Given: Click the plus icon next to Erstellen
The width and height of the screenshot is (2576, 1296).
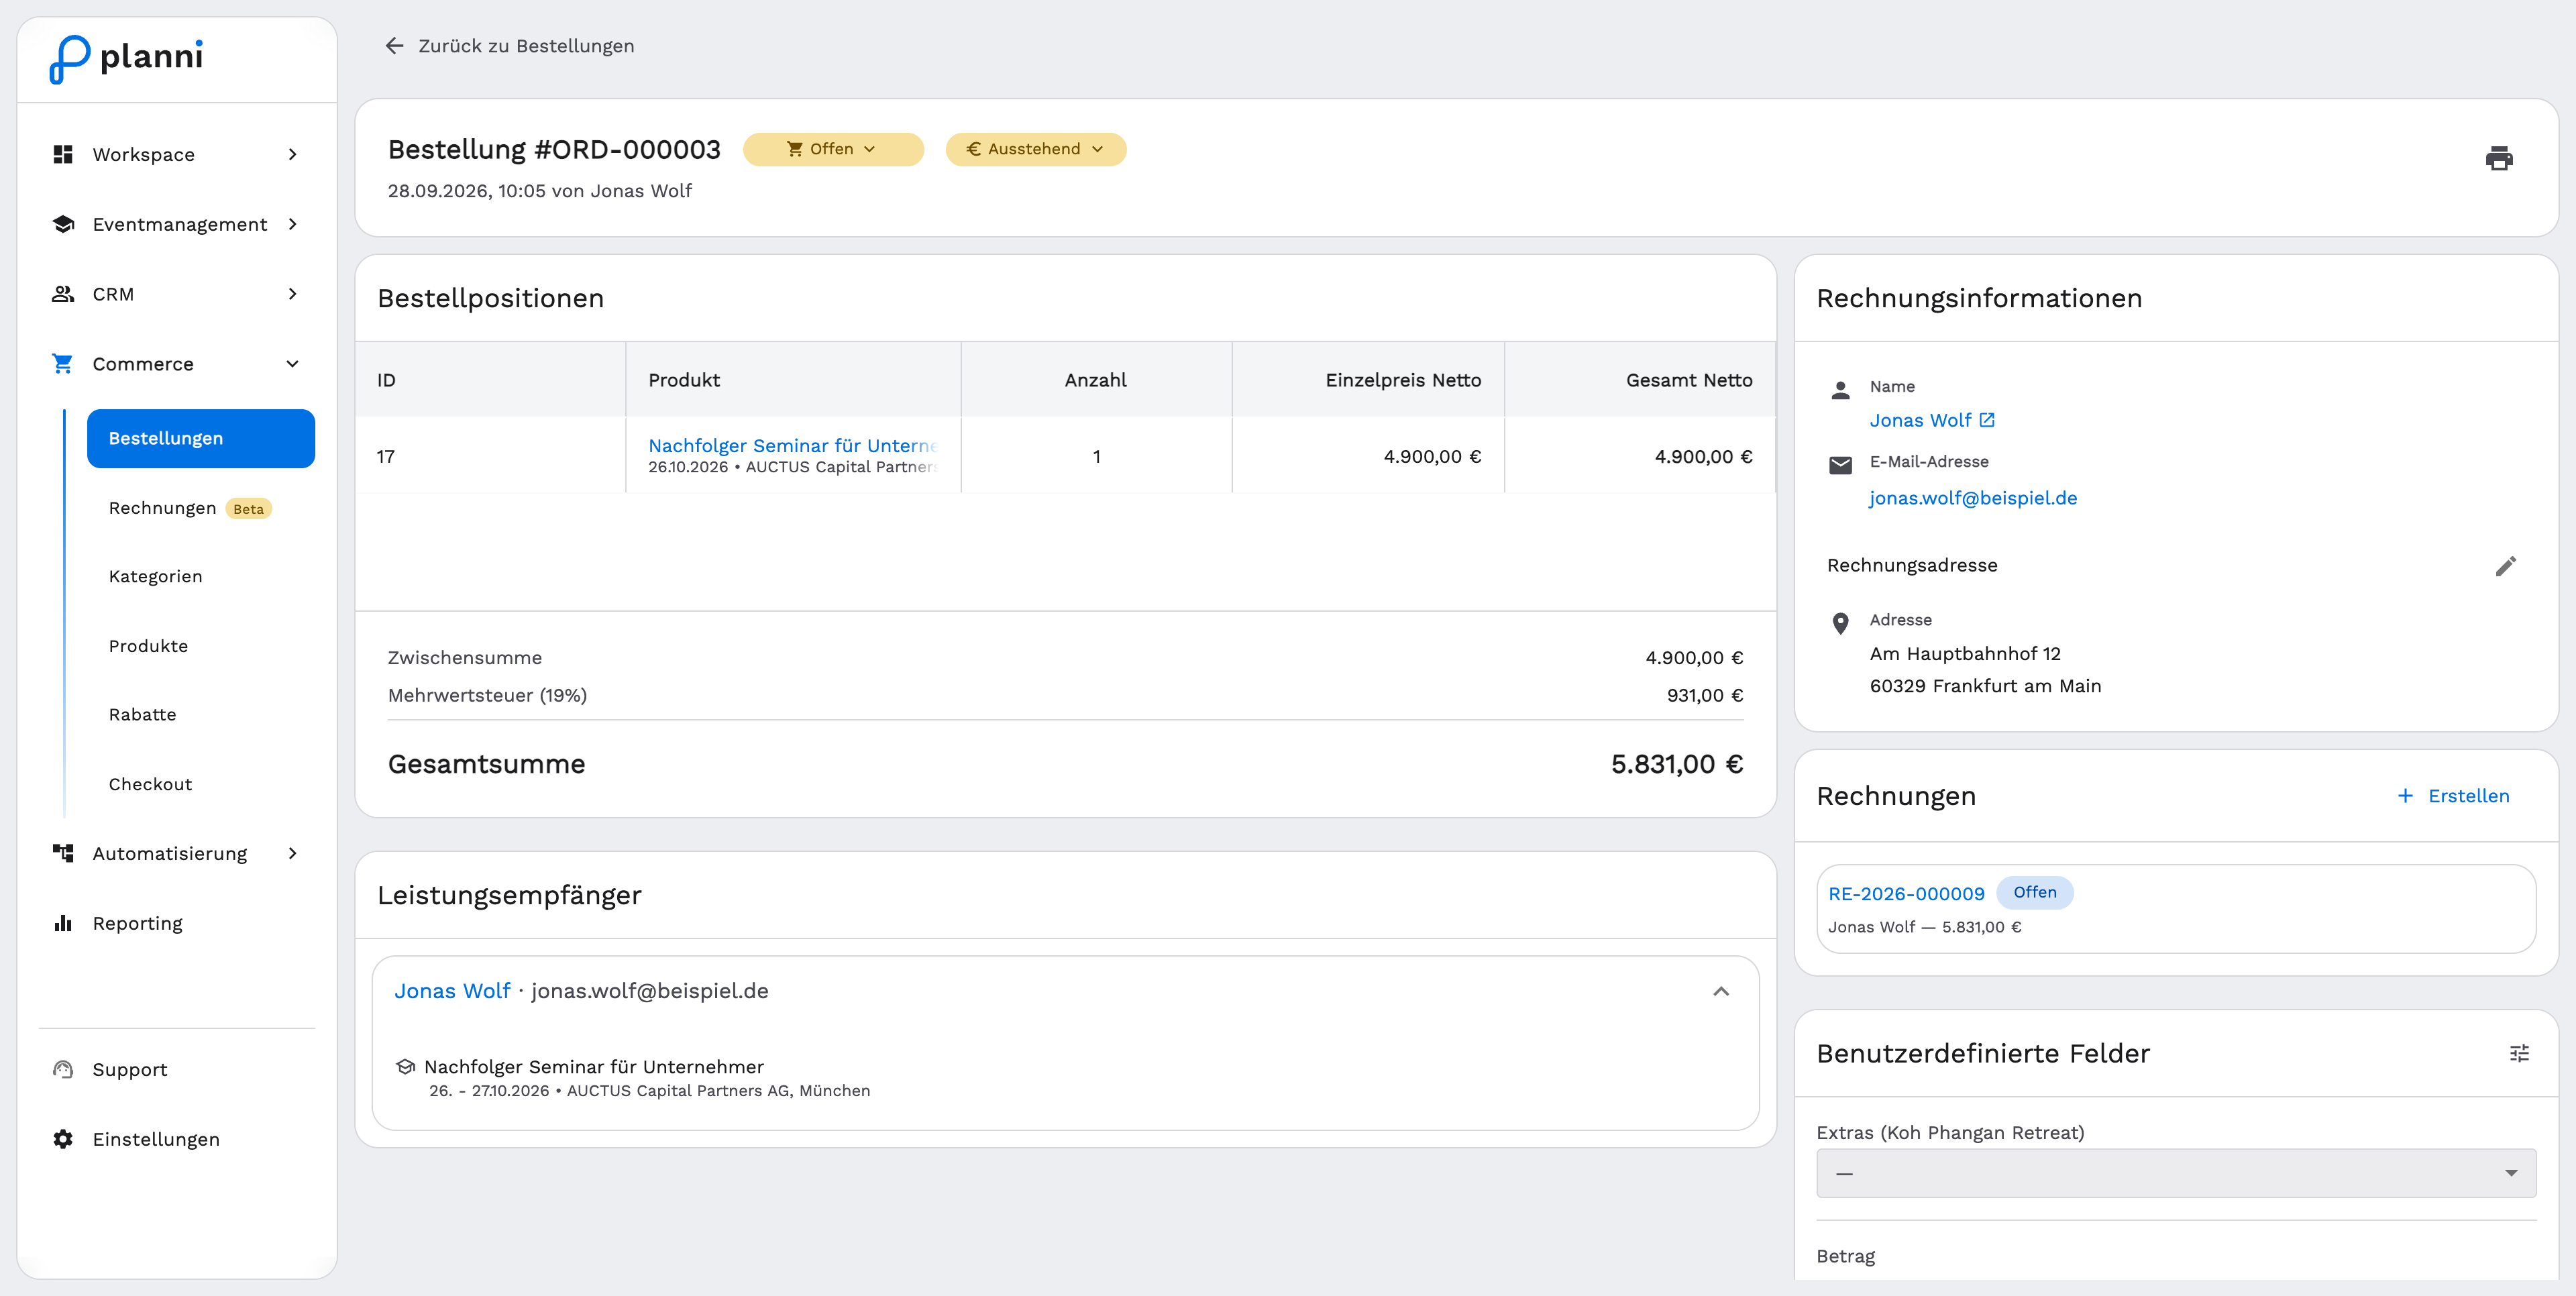Looking at the screenshot, I should click(x=2405, y=796).
